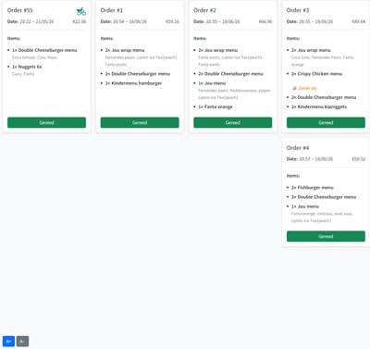Click the price total on Order #4
The image size is (370, 349).
[x=359, y=159]
